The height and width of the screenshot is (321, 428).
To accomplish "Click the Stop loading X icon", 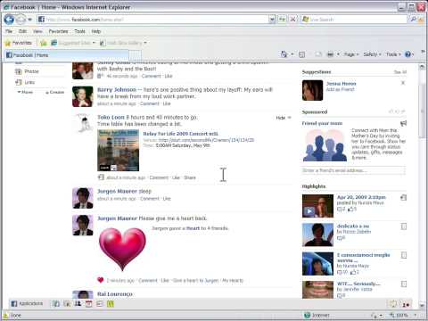I will coord(292,20).
